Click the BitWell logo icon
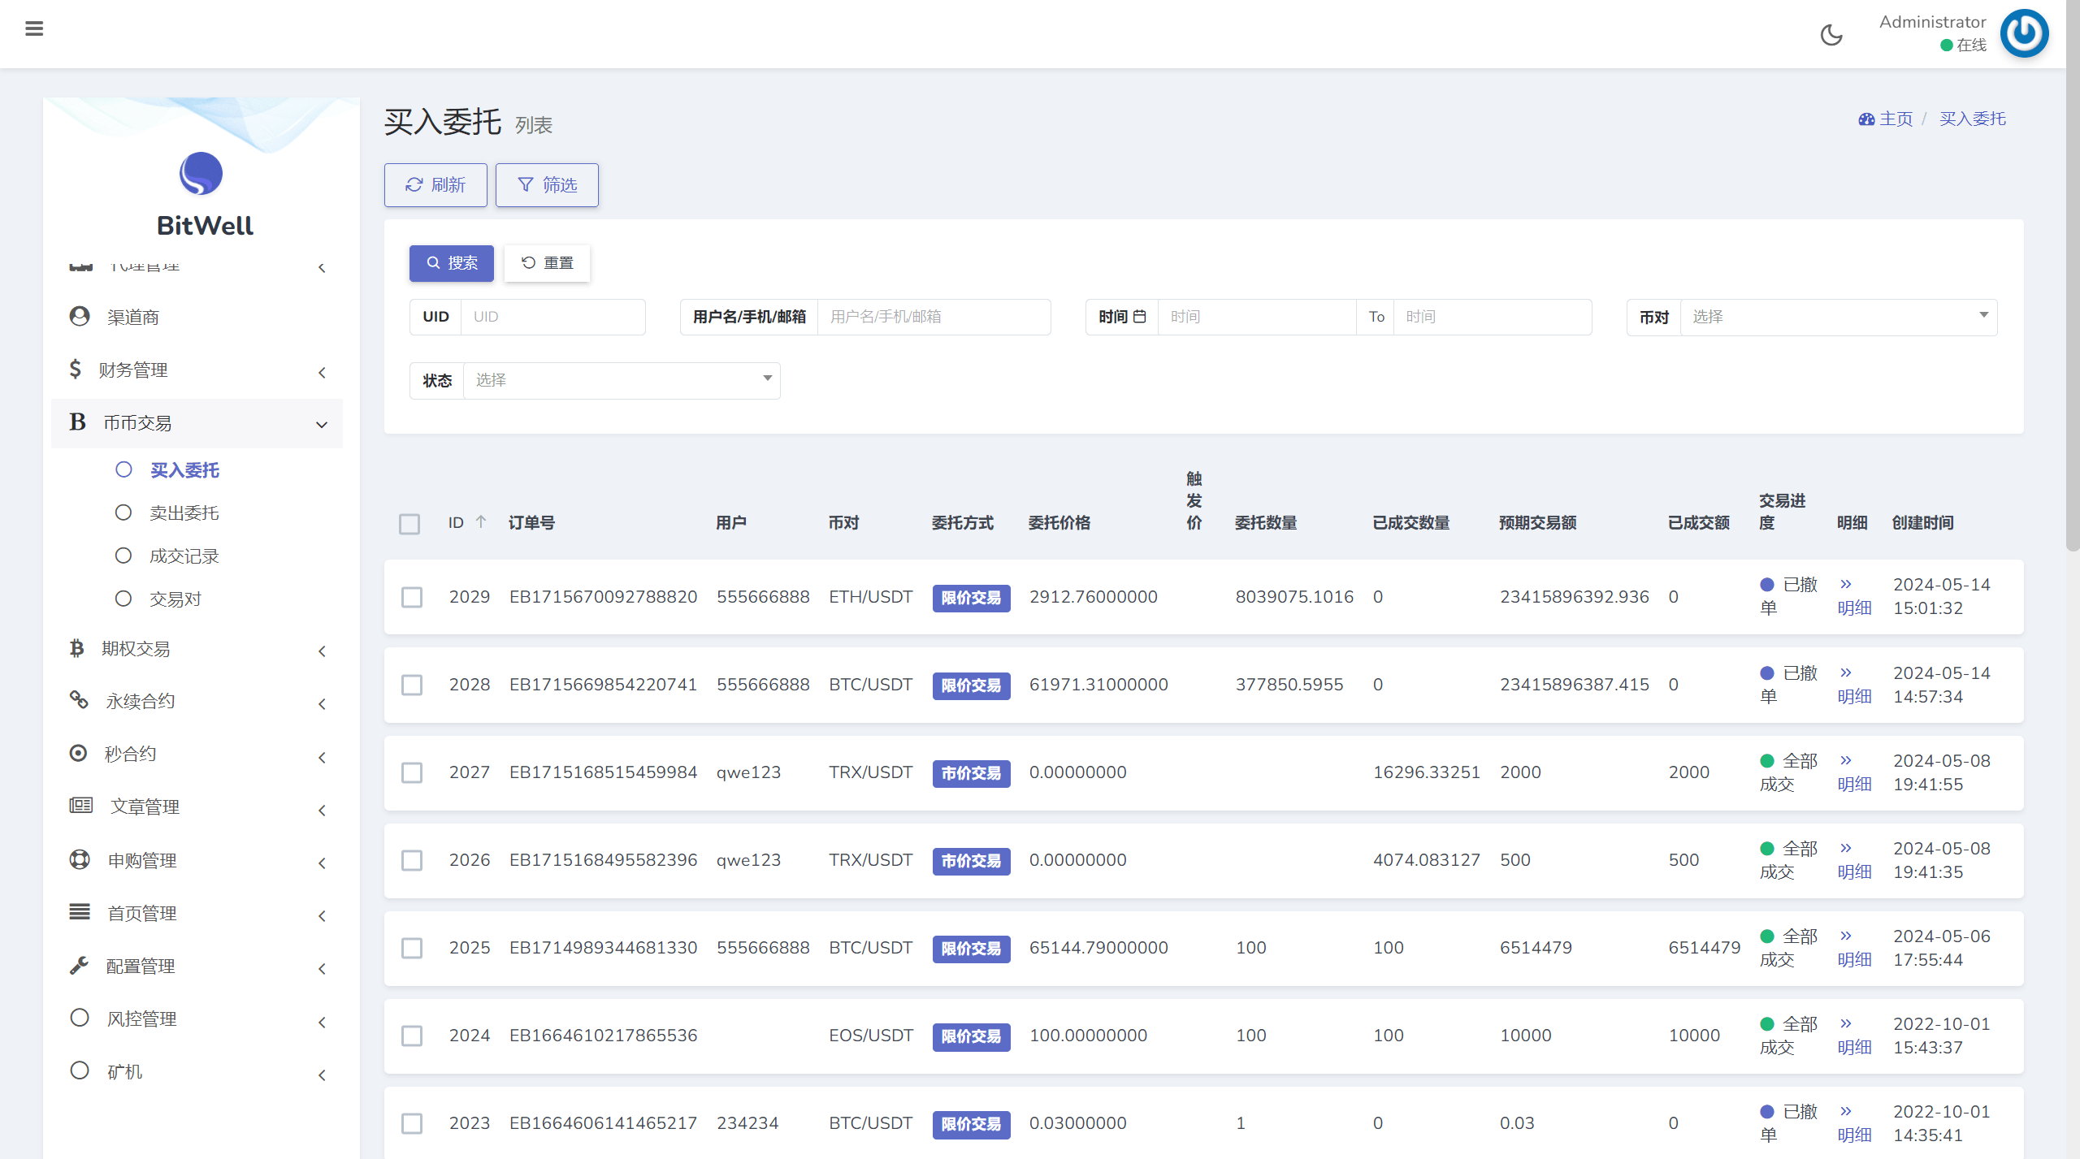Viewport: 2080px width, 1159px height. 201,174
